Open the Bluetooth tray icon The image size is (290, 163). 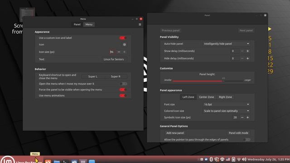coord(211,159)
